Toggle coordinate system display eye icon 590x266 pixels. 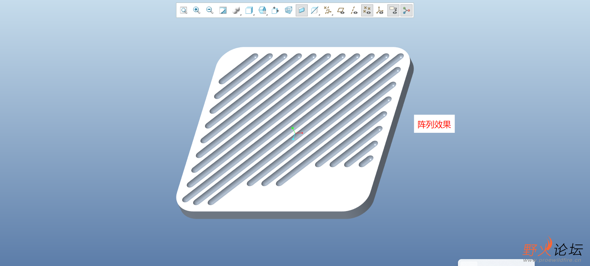pyautogui.click(x=380, y=10)
